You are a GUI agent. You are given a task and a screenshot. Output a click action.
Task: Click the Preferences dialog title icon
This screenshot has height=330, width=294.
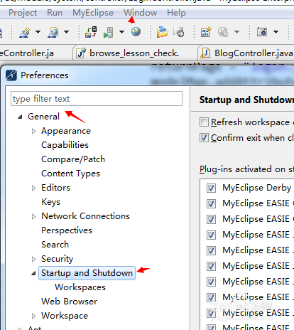[x=11, y=75]
